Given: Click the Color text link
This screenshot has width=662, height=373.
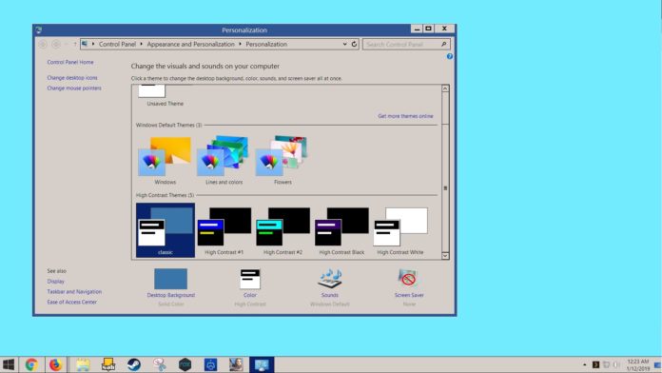Looking at the screenshot, I should point(250,295).
